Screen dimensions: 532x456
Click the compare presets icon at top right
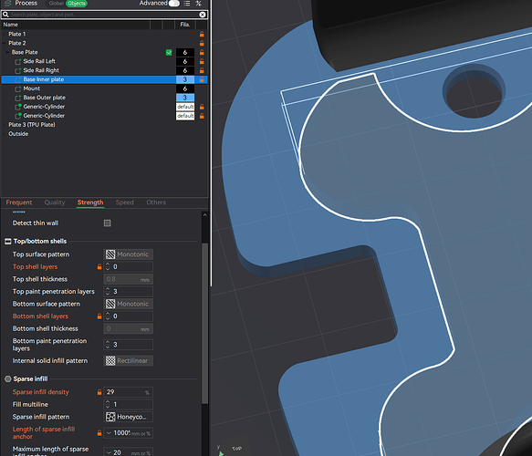point(199,4)
